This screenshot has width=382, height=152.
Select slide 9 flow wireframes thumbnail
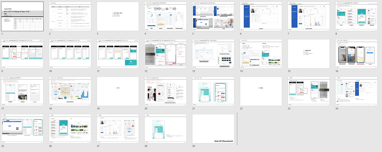(22, 54)
